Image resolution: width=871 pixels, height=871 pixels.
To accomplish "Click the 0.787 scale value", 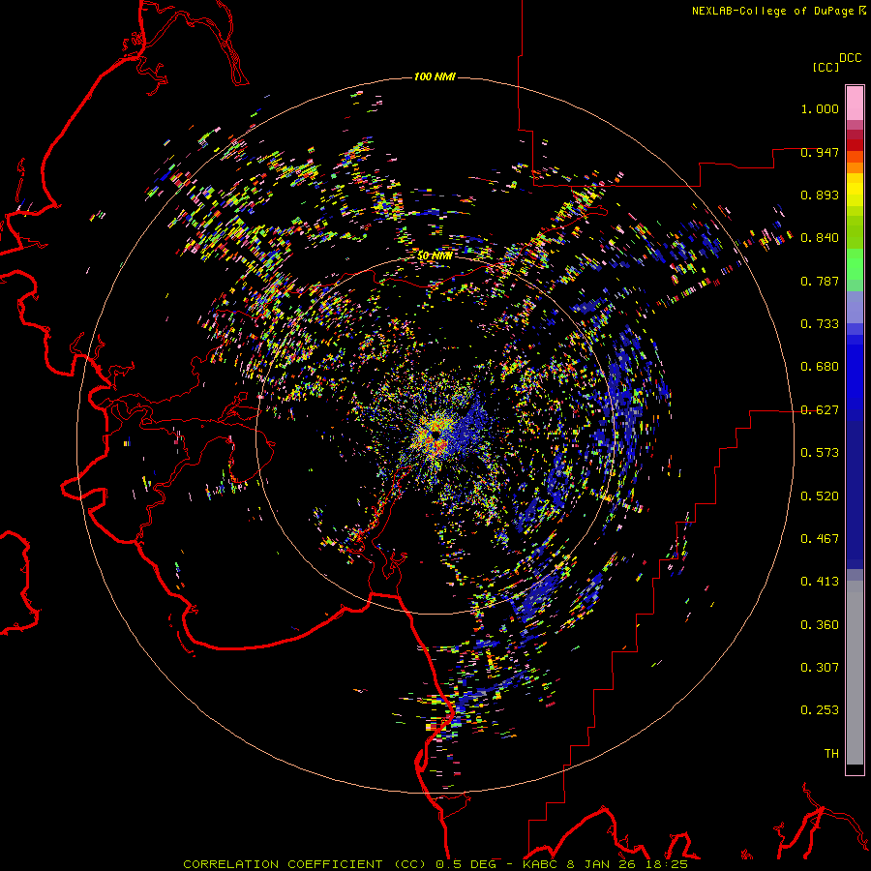I will 820,281.
